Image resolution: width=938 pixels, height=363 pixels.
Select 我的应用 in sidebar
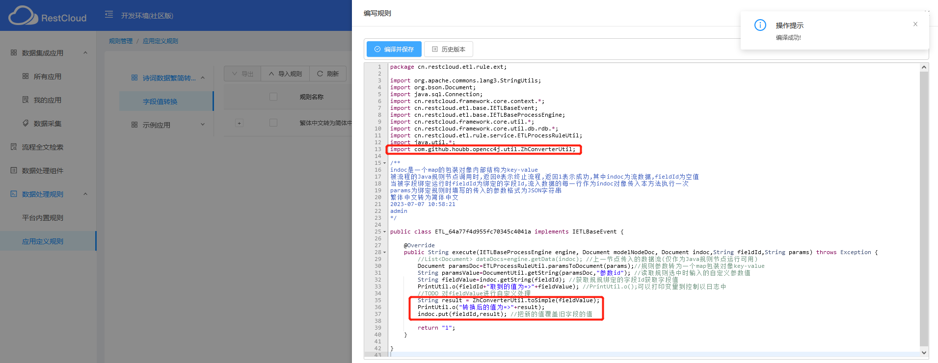pos(47,100)
